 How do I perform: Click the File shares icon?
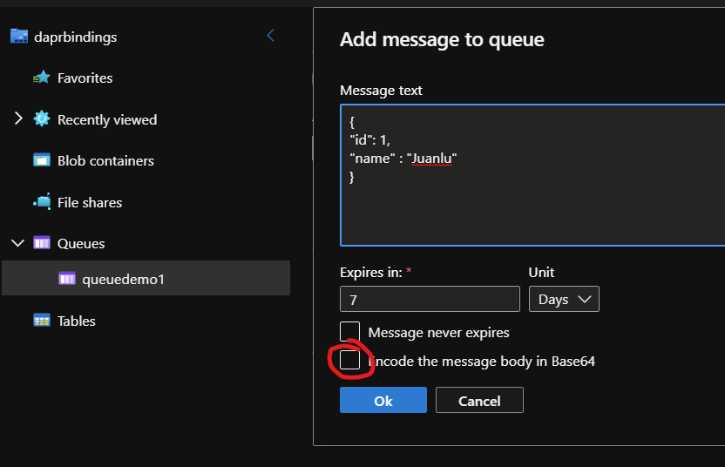(41, 202)
